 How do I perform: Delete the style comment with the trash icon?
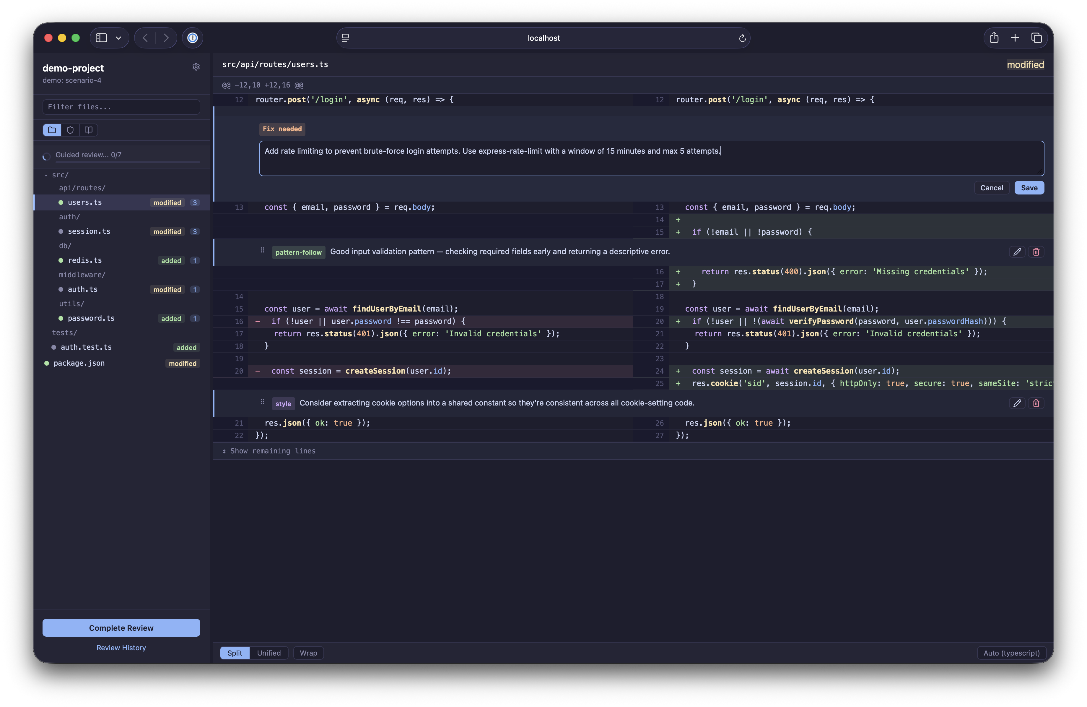click(x=1036, y=403)
